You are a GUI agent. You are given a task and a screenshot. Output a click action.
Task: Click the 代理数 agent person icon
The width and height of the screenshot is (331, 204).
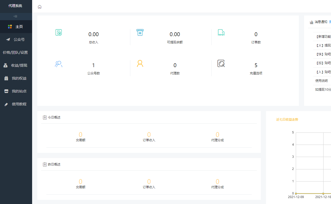coord(140,64)
